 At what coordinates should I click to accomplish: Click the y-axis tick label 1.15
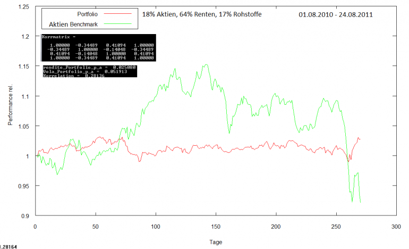click(24, 67)
